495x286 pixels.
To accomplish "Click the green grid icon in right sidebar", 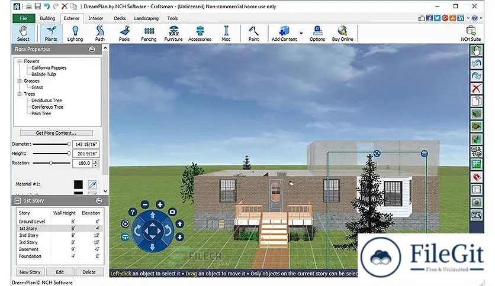I will [x=477, y=164].
